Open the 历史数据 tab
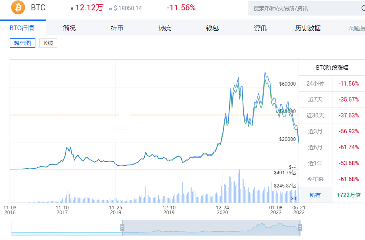 click(308, 28)
